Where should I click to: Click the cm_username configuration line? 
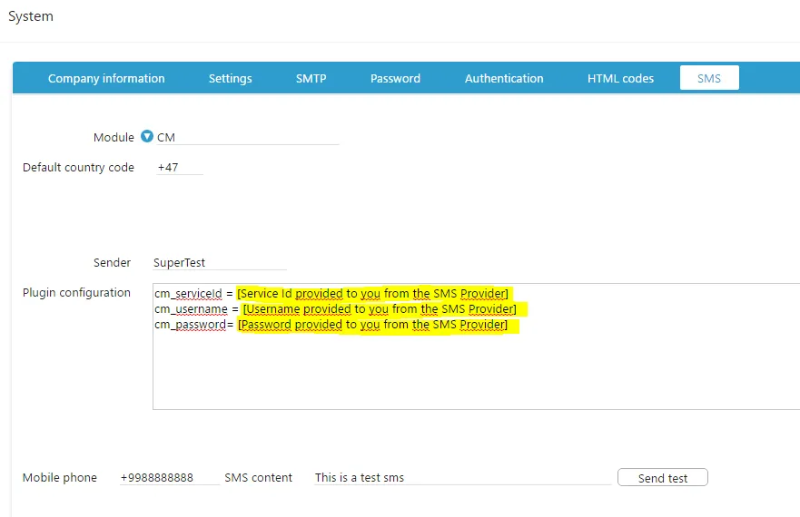336,309
